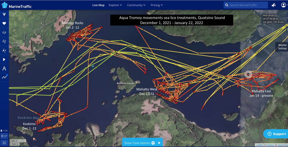Close the Show Track Options bar
288x147 pixels.
click(x=159, y=143)
